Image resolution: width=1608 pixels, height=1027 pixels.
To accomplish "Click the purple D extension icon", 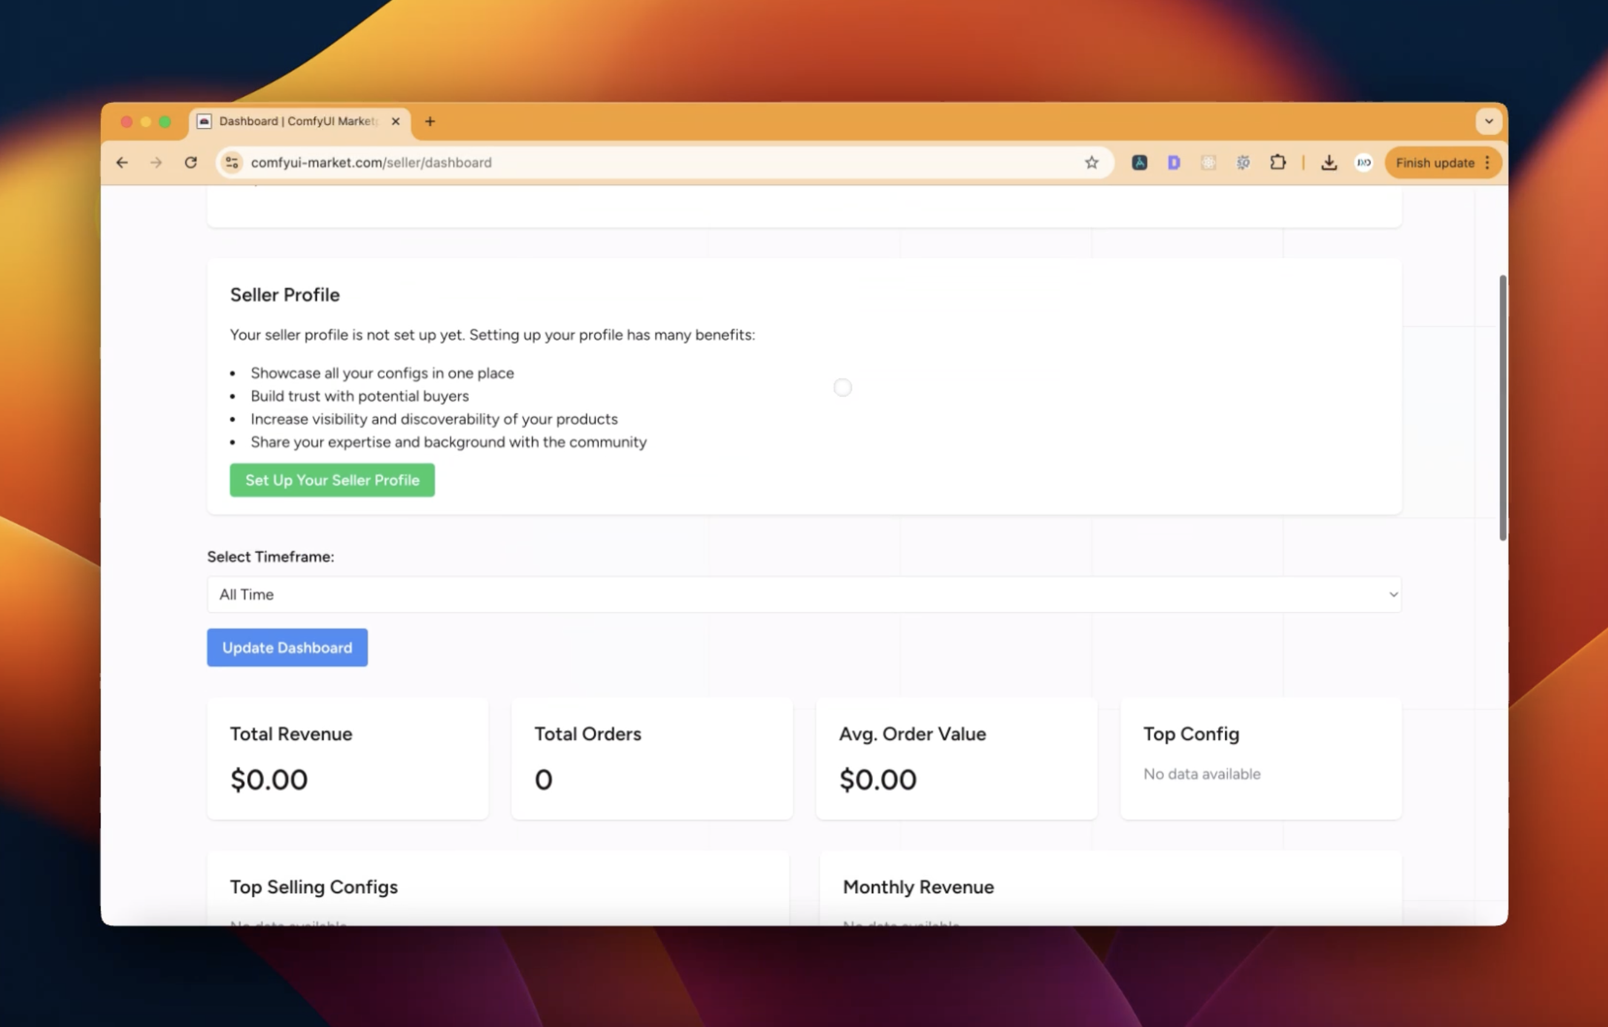I will point(1173,163).
